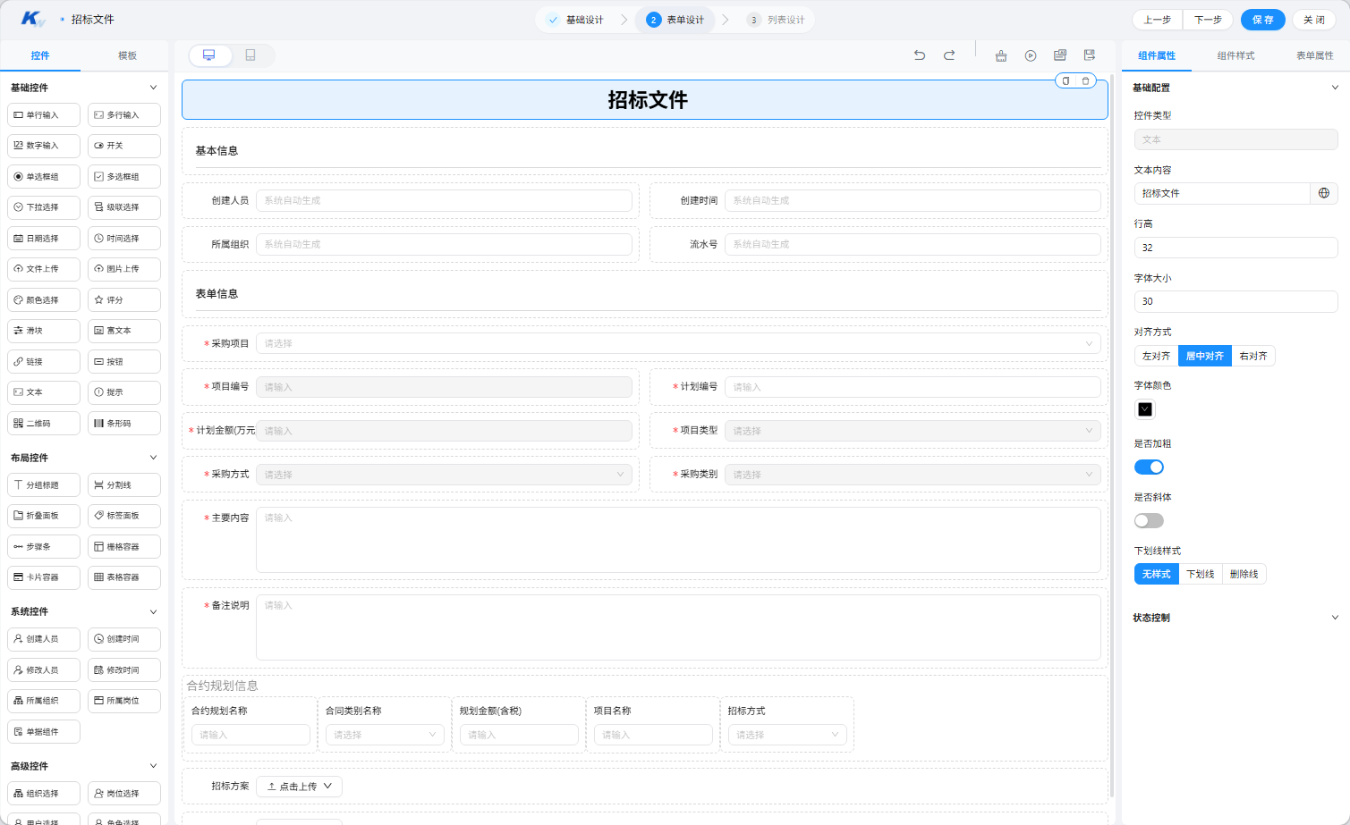This screenshot has width=1350, height=825.
Task: Click the 关闭 button
Action: pos(1314,20)
